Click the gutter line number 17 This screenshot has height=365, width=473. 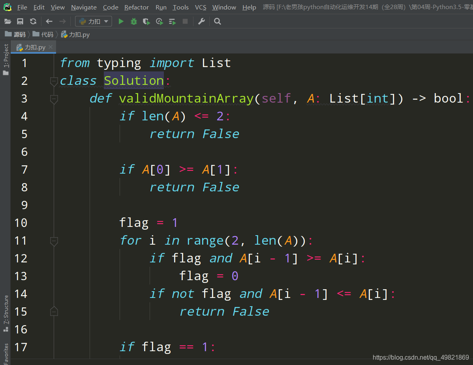(x=21, y=347)
